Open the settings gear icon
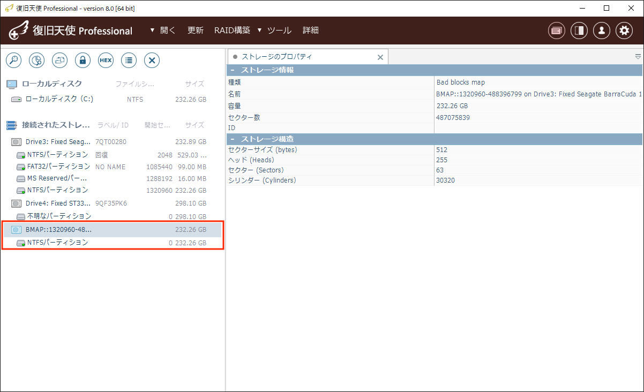Image resolution: width=644 pixels, height=392 pixels. tap(624, 31)
